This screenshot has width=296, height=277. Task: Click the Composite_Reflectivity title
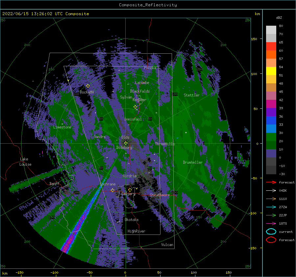pos(148,5)
